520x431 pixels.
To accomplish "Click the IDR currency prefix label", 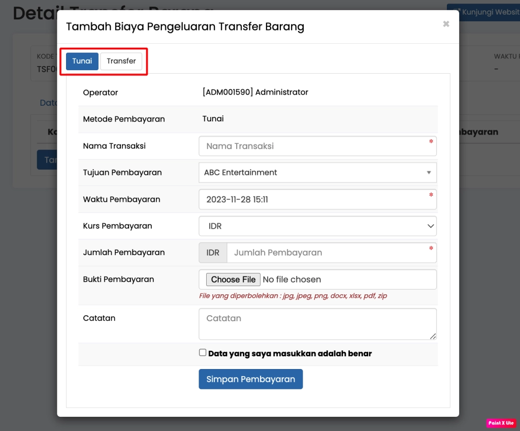I will tap(213, 253).
